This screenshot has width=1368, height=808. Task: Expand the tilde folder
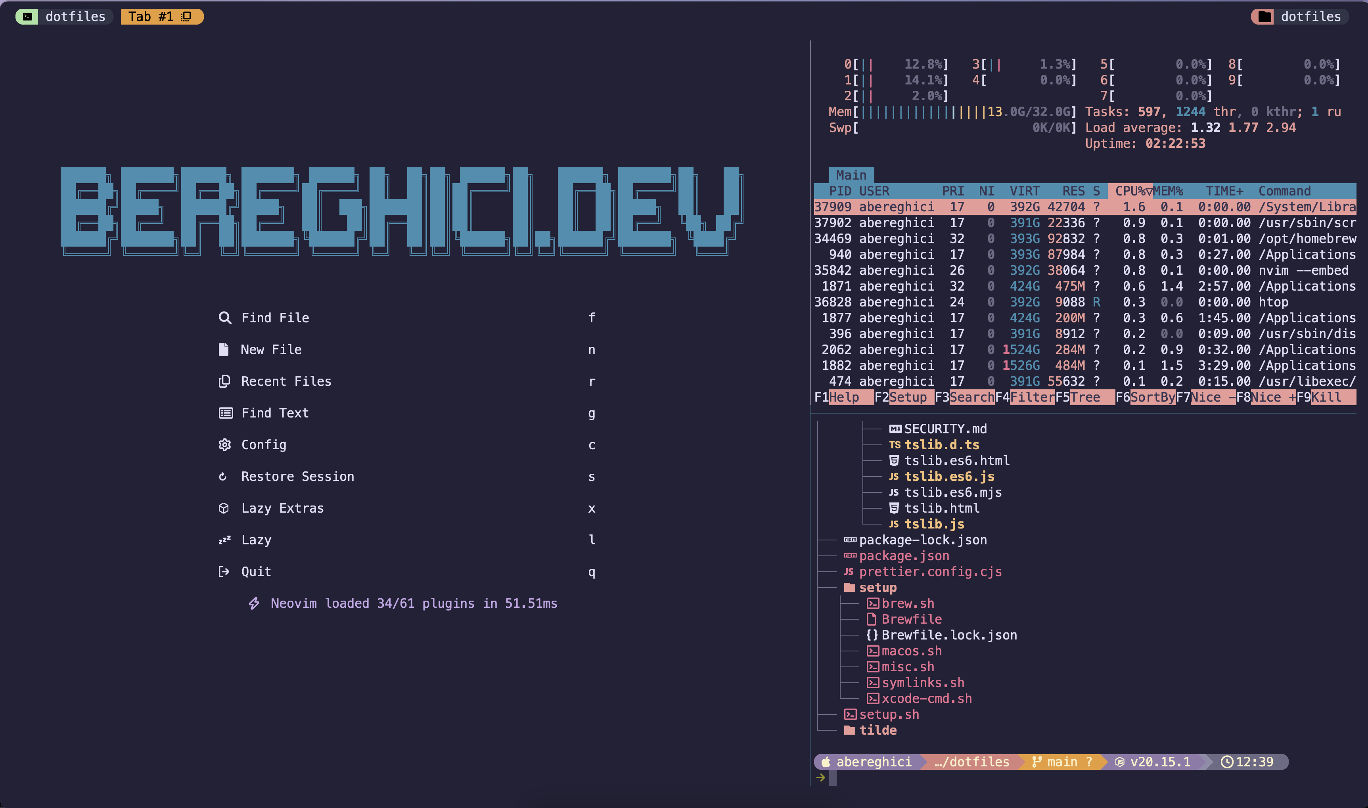click(x=877, y=730)
